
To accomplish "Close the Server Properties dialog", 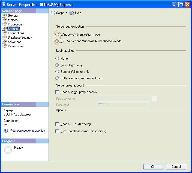I will [187, 5].
